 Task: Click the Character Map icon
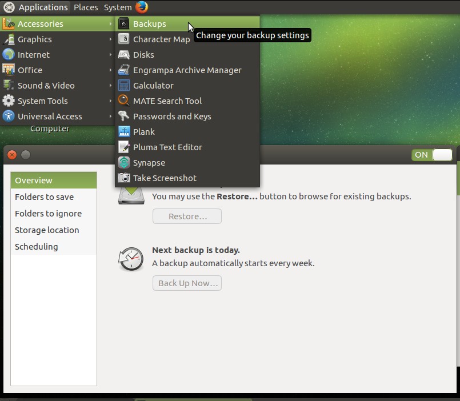[124, 39]
